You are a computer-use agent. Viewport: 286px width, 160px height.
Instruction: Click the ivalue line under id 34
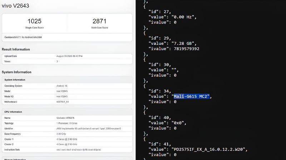tap(163, 102)
